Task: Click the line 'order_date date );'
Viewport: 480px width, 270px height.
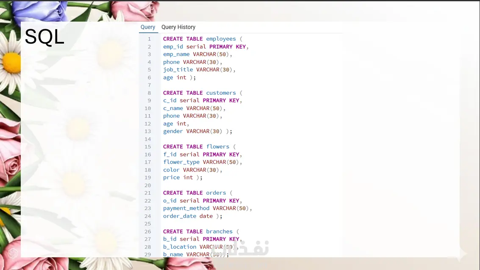Action: [193, 216]
